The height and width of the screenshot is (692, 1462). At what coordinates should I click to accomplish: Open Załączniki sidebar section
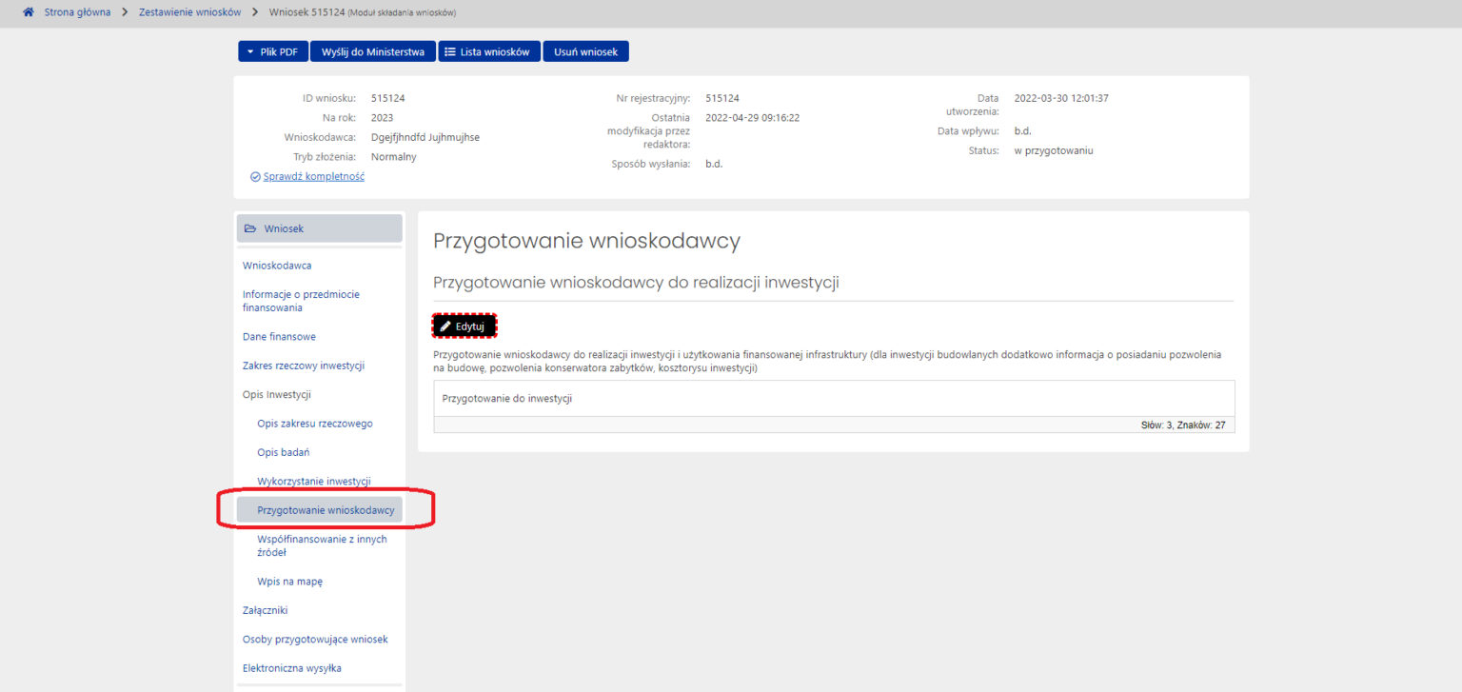[x=265, y=610]
